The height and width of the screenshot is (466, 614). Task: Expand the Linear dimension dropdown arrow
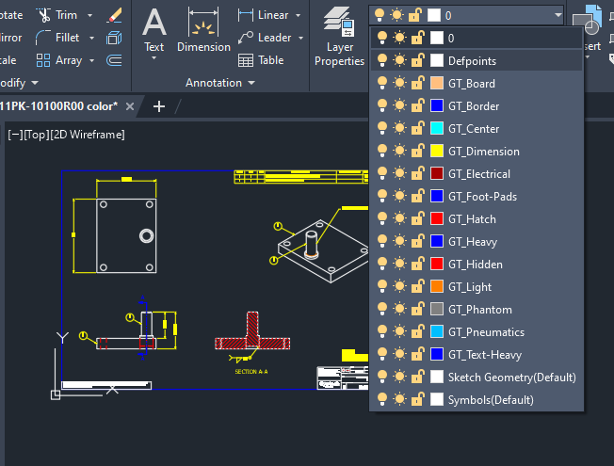click(298, 16)
